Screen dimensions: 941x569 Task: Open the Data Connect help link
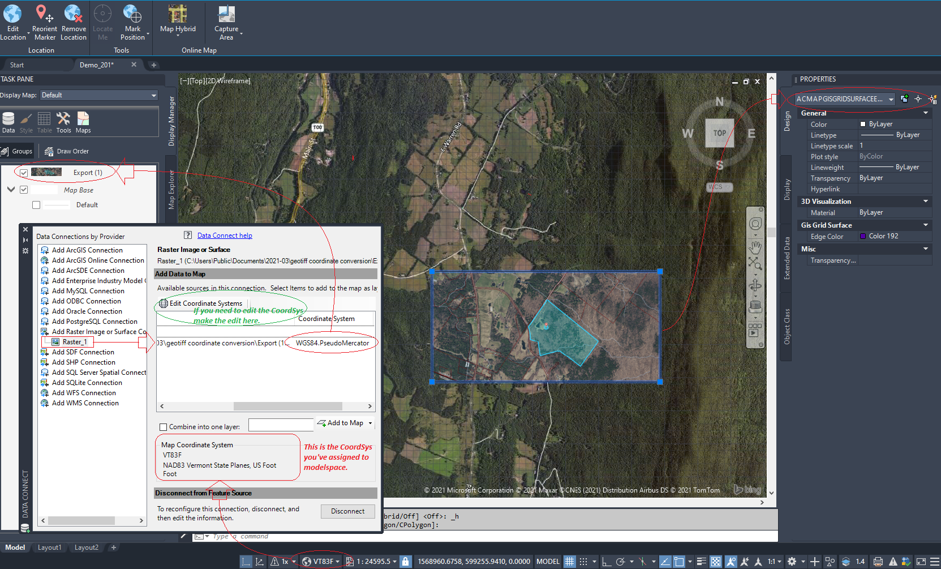coord(224,235)
